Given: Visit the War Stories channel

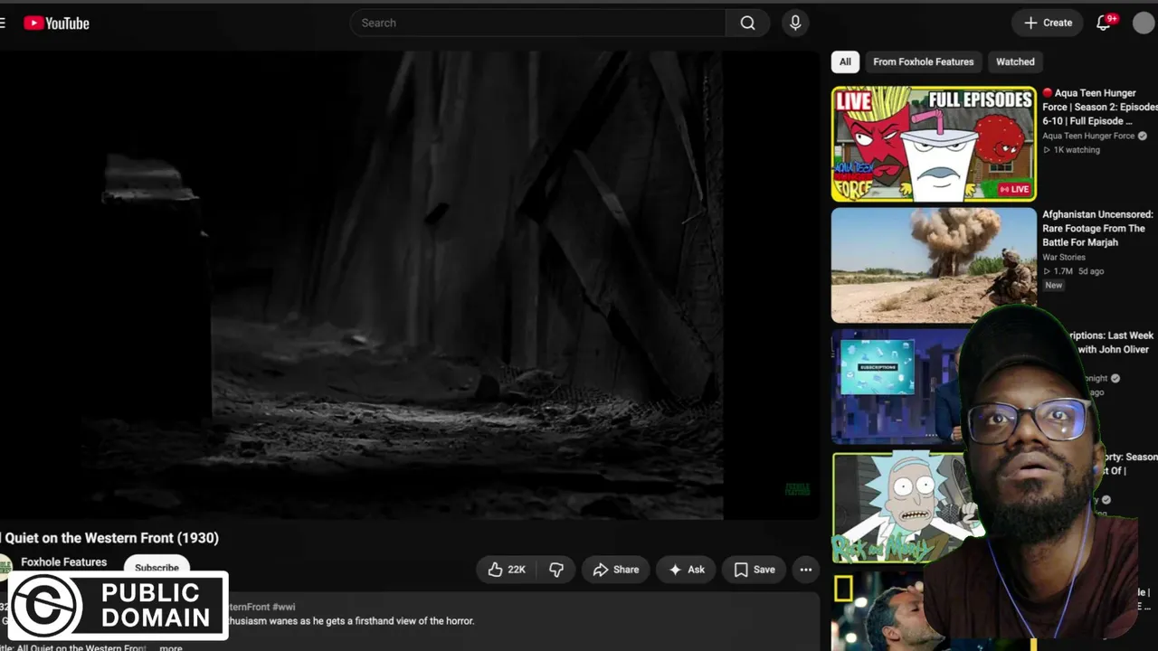Looking at the screenshot, I should [1064, 258].
